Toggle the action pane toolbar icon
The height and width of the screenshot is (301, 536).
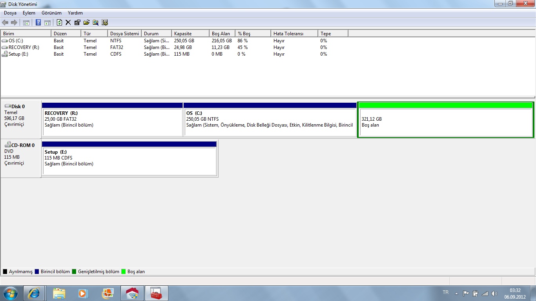tap(47, 23)
